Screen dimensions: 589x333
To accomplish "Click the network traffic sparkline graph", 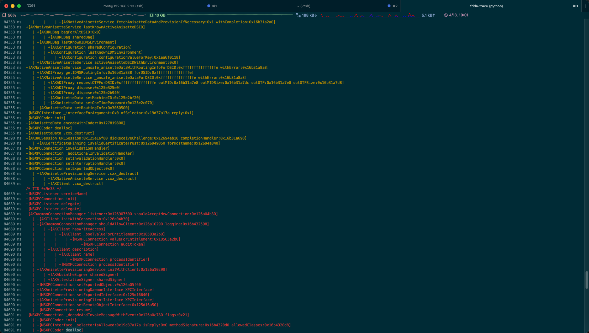I will (x=370, y=15).
